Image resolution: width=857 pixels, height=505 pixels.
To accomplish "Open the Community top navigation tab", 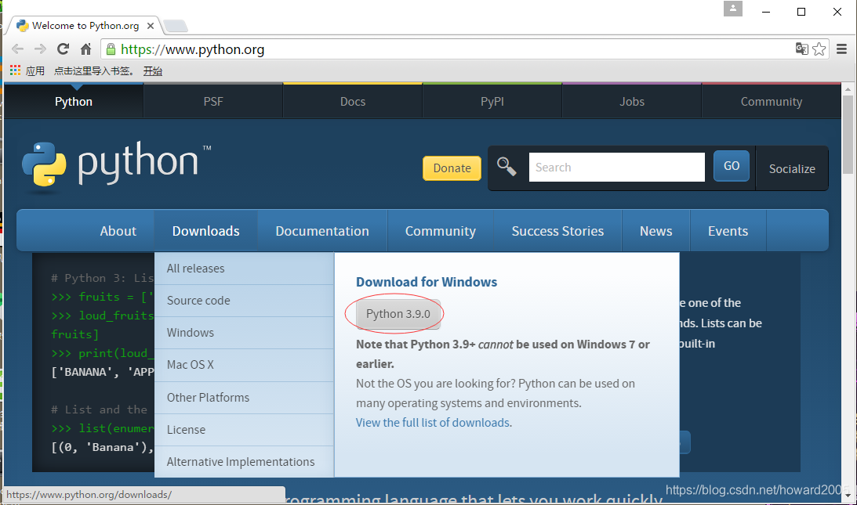I will click(772, 102).
